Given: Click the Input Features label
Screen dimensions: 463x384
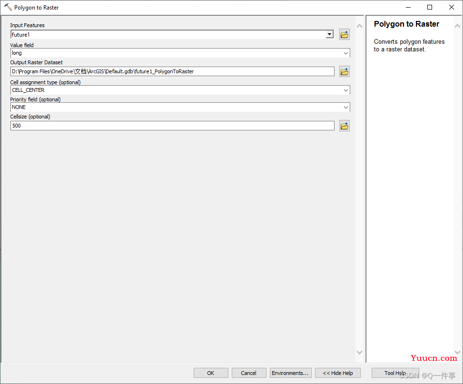Looking at the screenshot, I should point(28,25).
